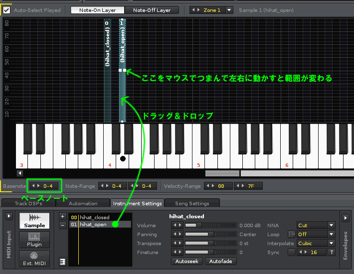Toggle the Sync checkbox
The height and width of the screenshot is (274, 354).
[x=292, y=252]
